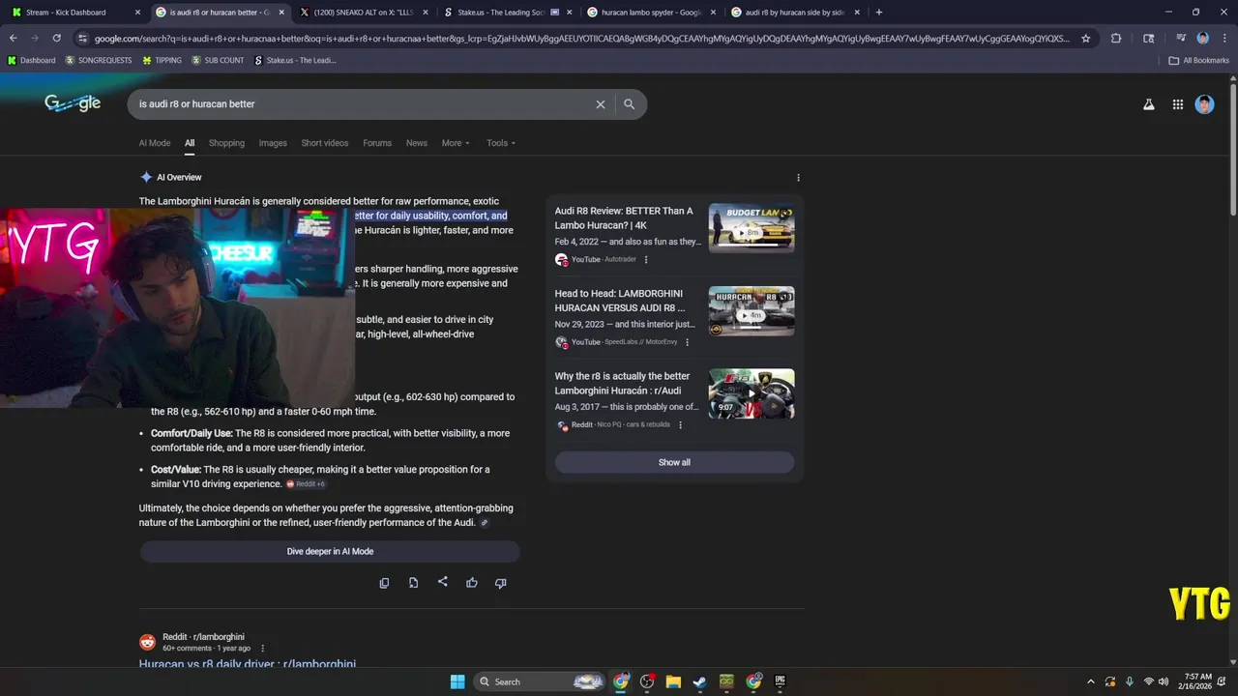This screenshot has width=1238, height=696.
Task: Launch Steam from the taskbar
Action: click(699, 681)
